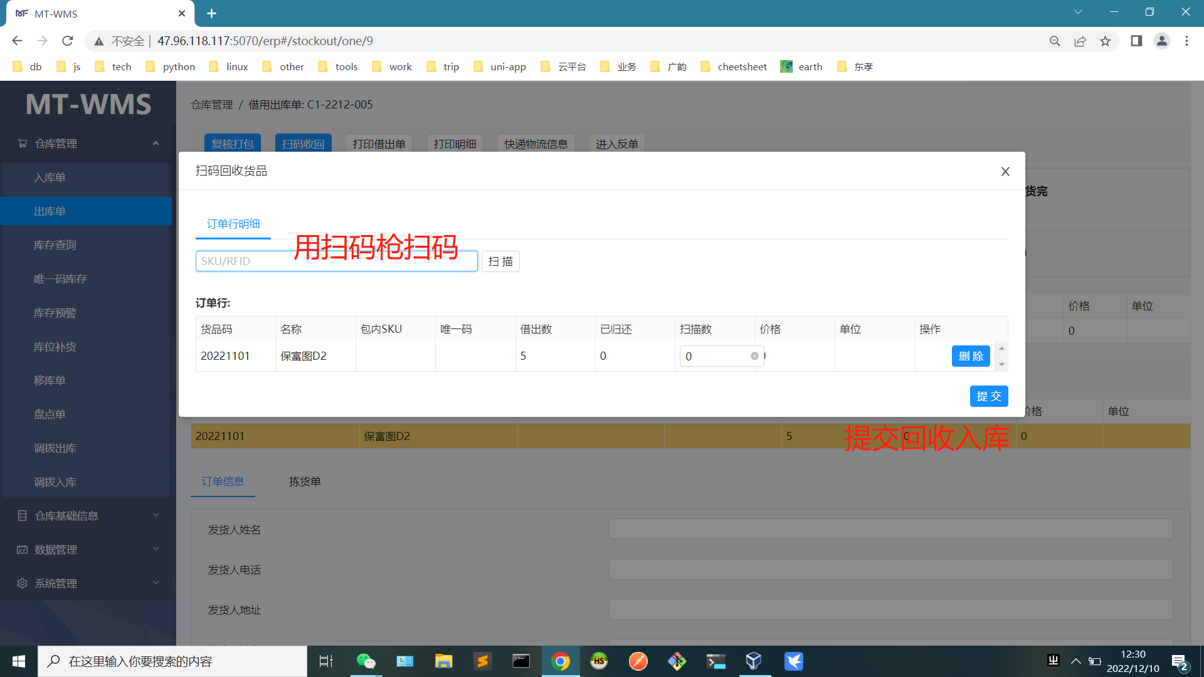Open File Explorer from the taskbar
The height and width of the screenshot is (677, 1204).
click(443, 661)
